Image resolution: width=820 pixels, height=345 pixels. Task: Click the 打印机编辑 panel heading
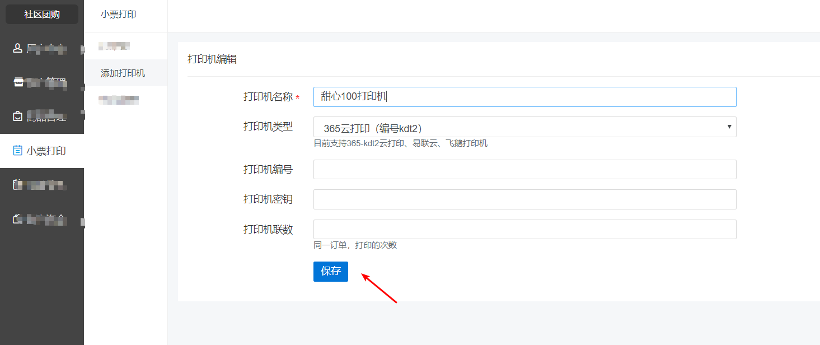click(212, 59)
